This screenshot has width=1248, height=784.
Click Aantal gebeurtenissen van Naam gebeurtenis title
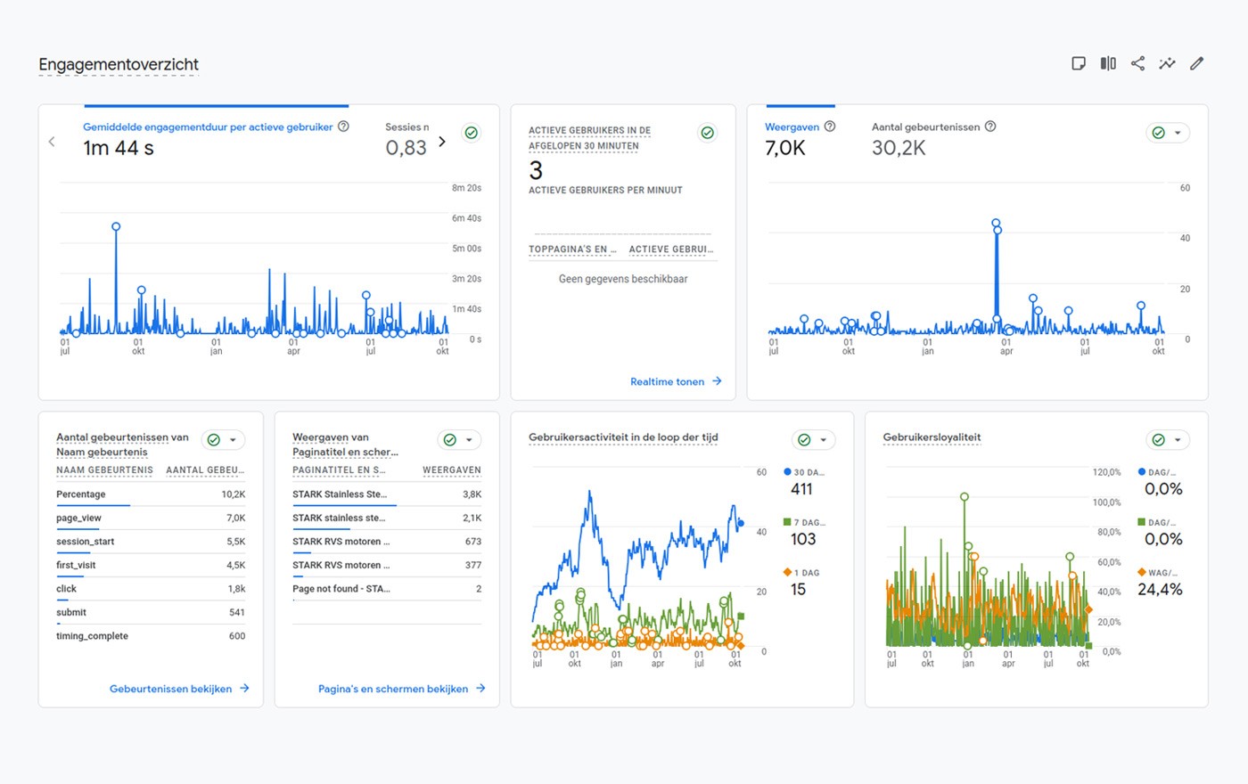pyautogui.click(x=122, y=445)
